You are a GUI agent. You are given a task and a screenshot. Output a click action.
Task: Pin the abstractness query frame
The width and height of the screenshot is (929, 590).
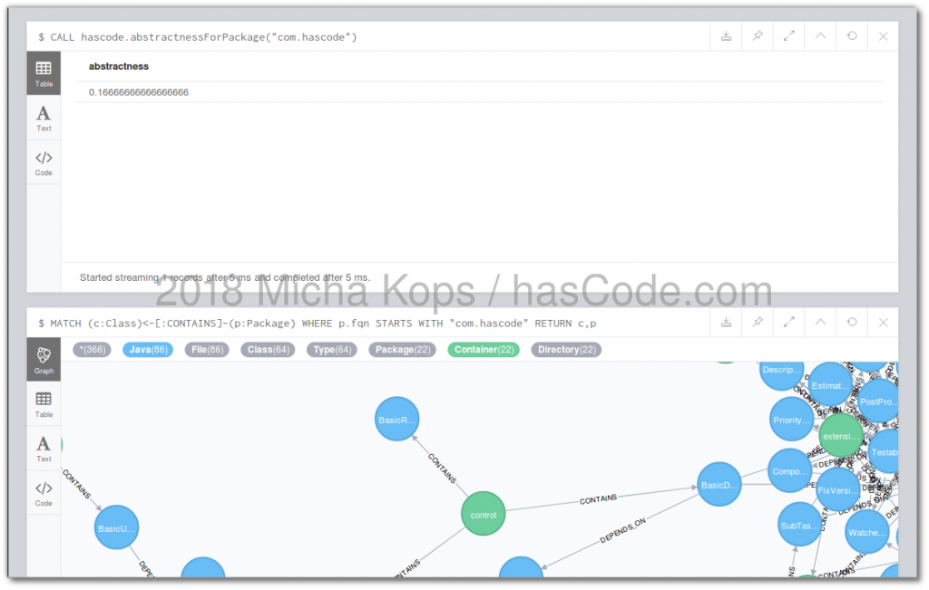[758, 36]
